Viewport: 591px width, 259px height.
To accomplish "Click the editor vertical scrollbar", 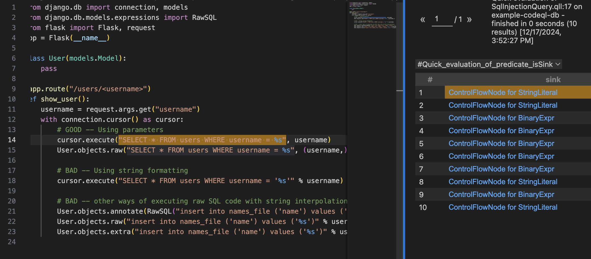I will click(x=399, y=91).
